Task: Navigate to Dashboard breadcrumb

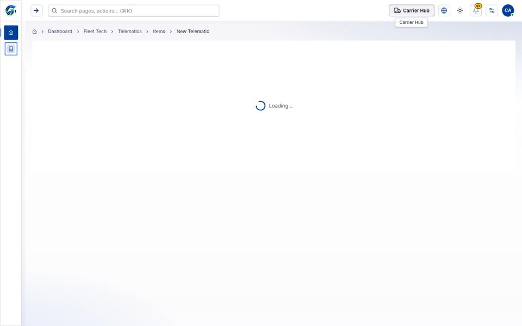Action: pyautogui.click(x=60, y=32)
